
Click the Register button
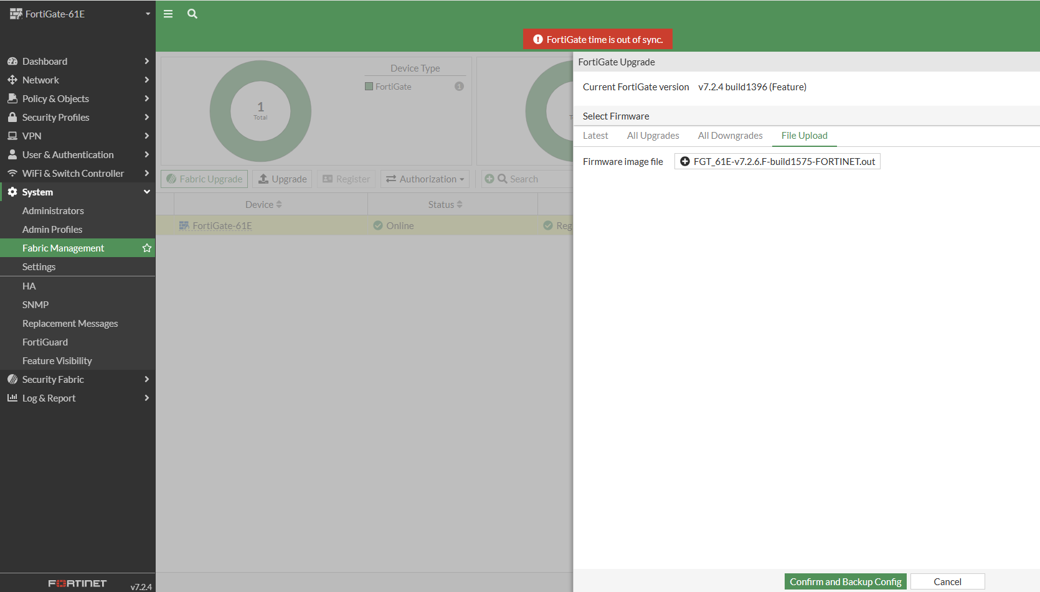(x=346, y=179)
